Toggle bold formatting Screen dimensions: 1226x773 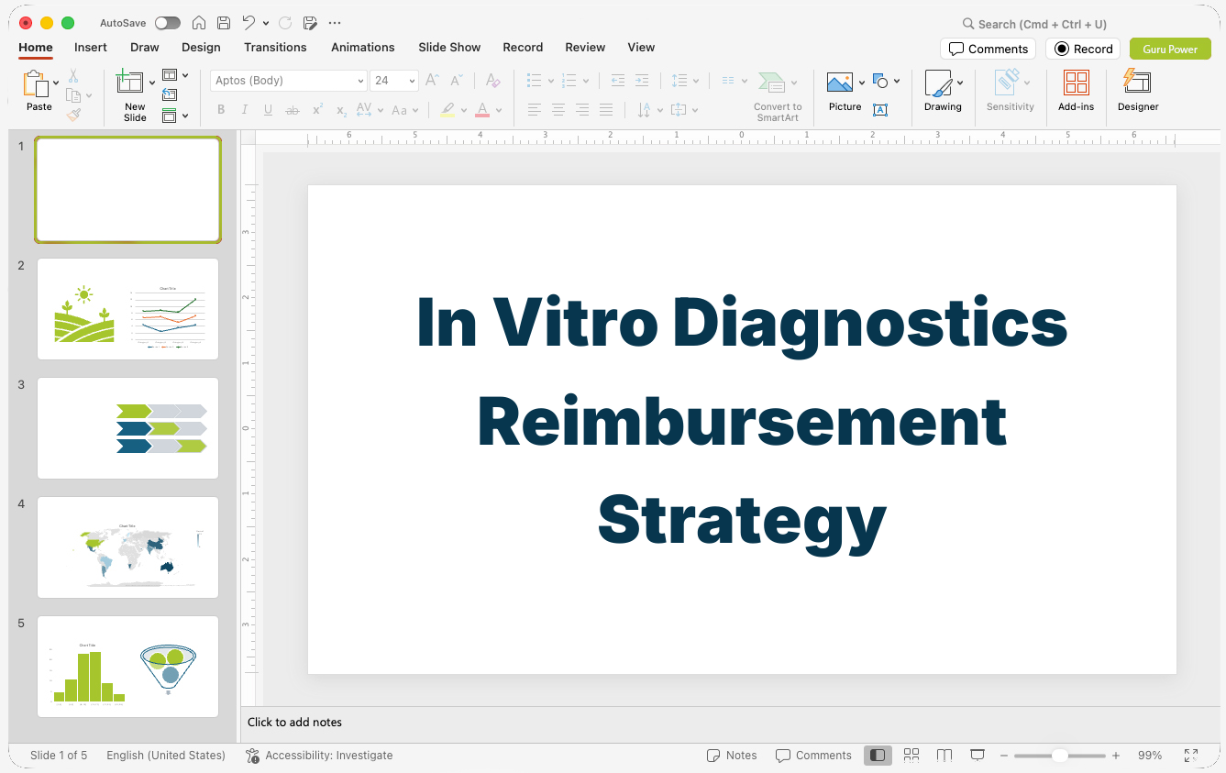[221, 110]
